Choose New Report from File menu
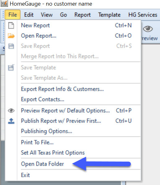Screen dimensions: 160x185 (73, 25)
